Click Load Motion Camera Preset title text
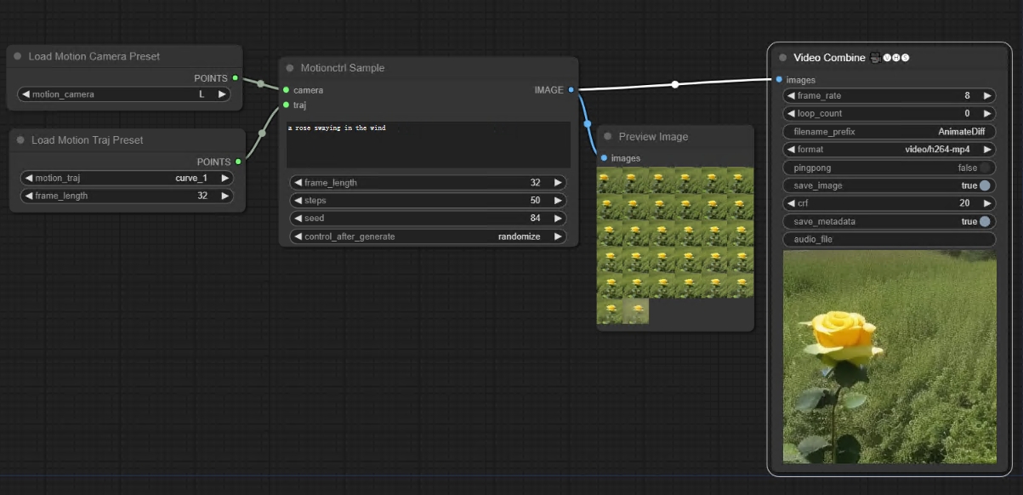This screenshot has height=495, width=1023. pyautogui.click(x=94, y=56)
